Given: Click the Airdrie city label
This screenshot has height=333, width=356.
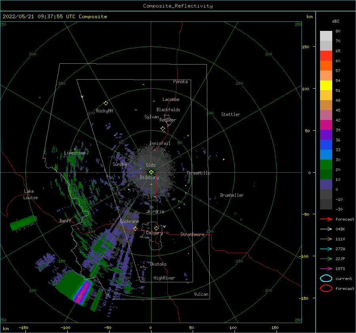Looking at the screenshot, I should click(x=156, y=211).
